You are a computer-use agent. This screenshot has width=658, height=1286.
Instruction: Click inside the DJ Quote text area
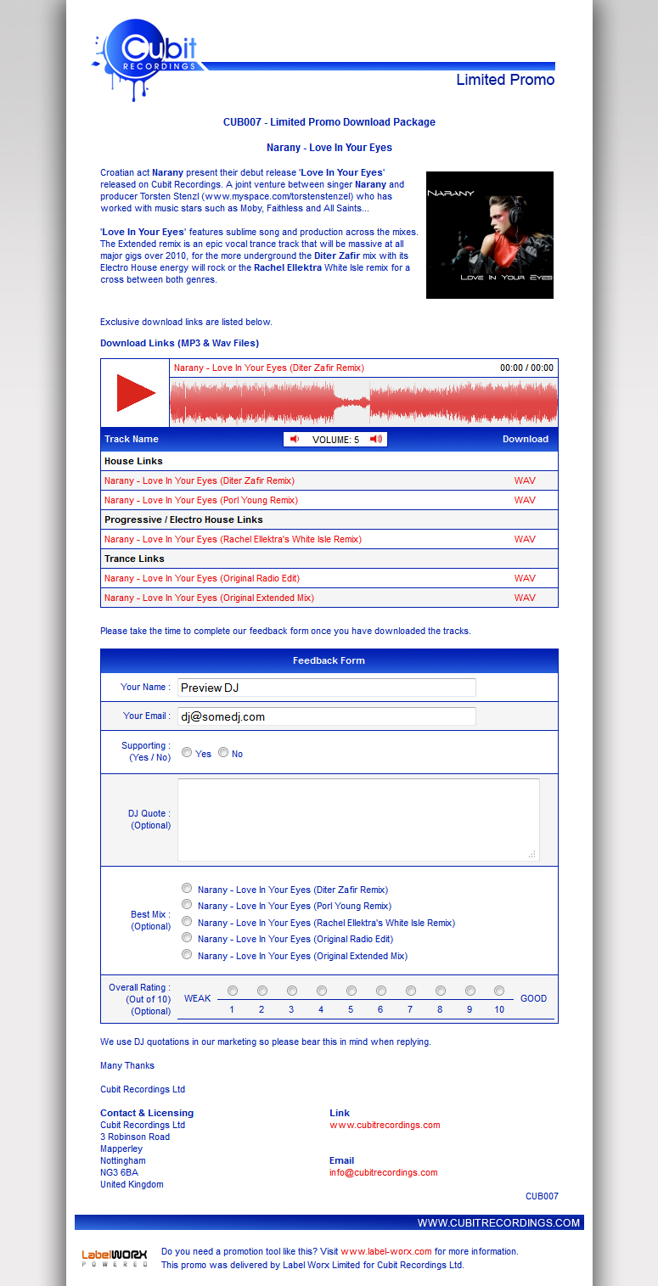[x=358, y=820]
